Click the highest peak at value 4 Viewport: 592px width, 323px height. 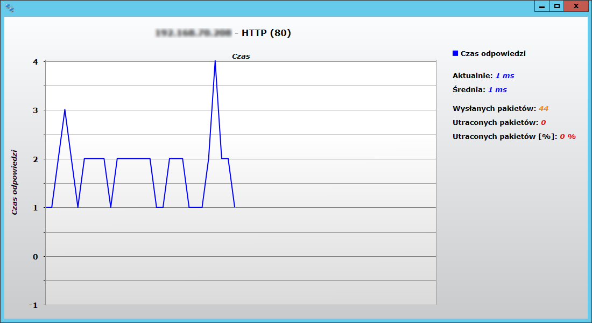[215, 61]
